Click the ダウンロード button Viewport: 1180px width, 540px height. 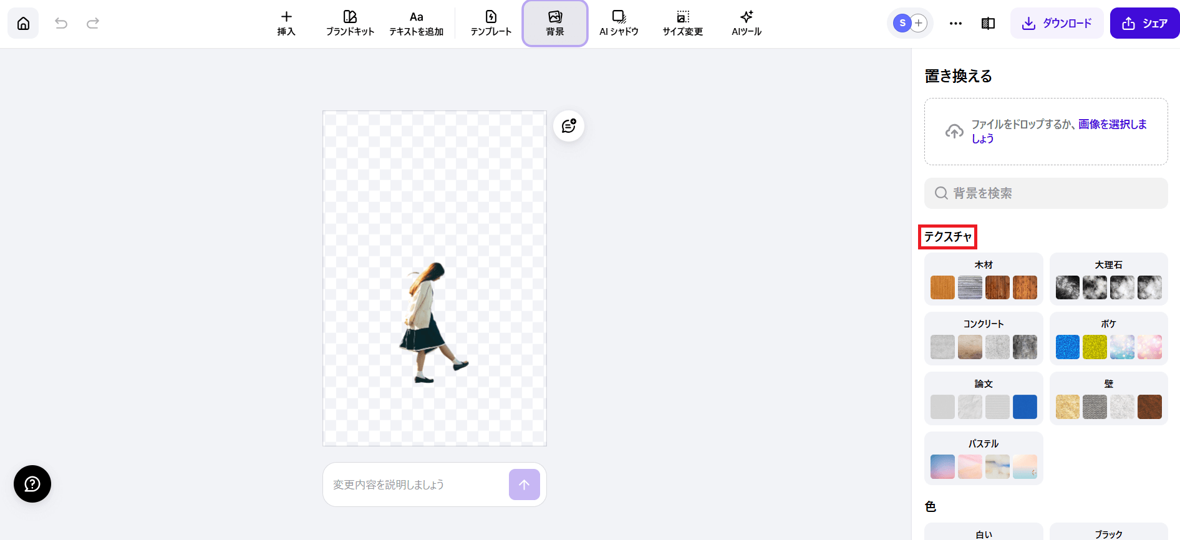(x=1057, y=24)
